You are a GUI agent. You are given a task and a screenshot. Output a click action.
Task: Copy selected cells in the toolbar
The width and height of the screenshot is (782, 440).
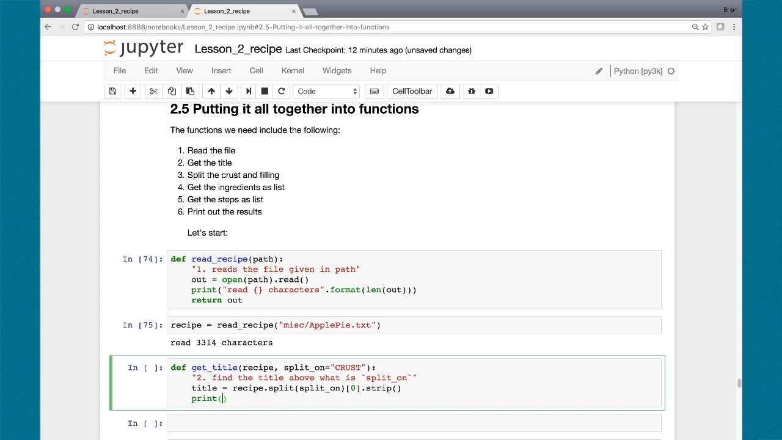click(x=172, y=91)
